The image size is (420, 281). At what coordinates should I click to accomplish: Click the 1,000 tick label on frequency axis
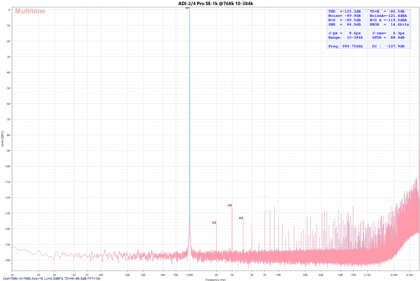pyautogui.click(x=190, y=275)
